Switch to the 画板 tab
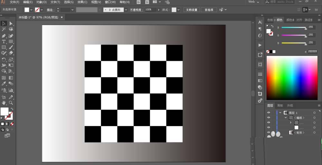Image resolution: width=322 pixels, height=165 pixels. click(x=280, y=105)
